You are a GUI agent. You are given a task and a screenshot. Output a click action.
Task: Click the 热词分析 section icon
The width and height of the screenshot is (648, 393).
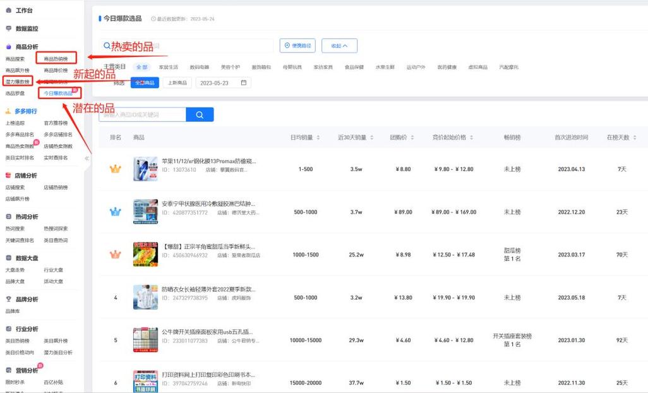[8, 216]
